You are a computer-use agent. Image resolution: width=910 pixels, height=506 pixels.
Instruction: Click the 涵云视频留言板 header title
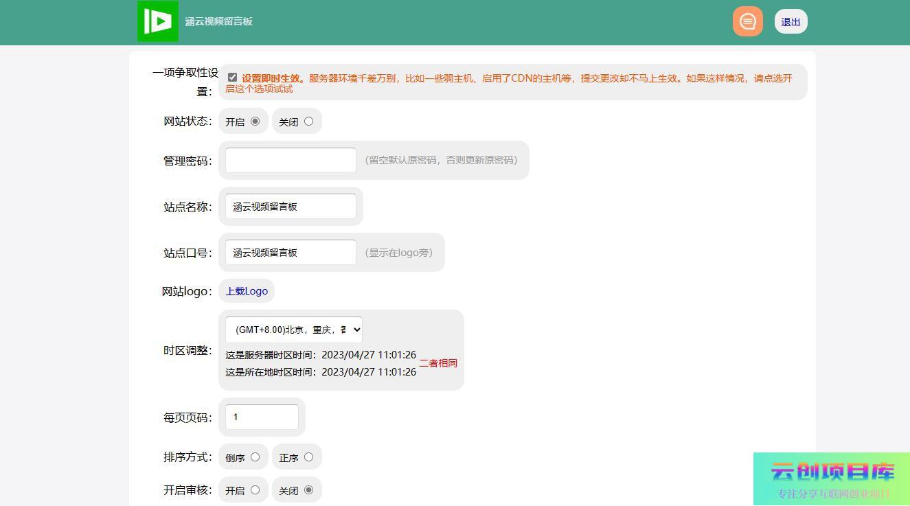click(218, 21)
